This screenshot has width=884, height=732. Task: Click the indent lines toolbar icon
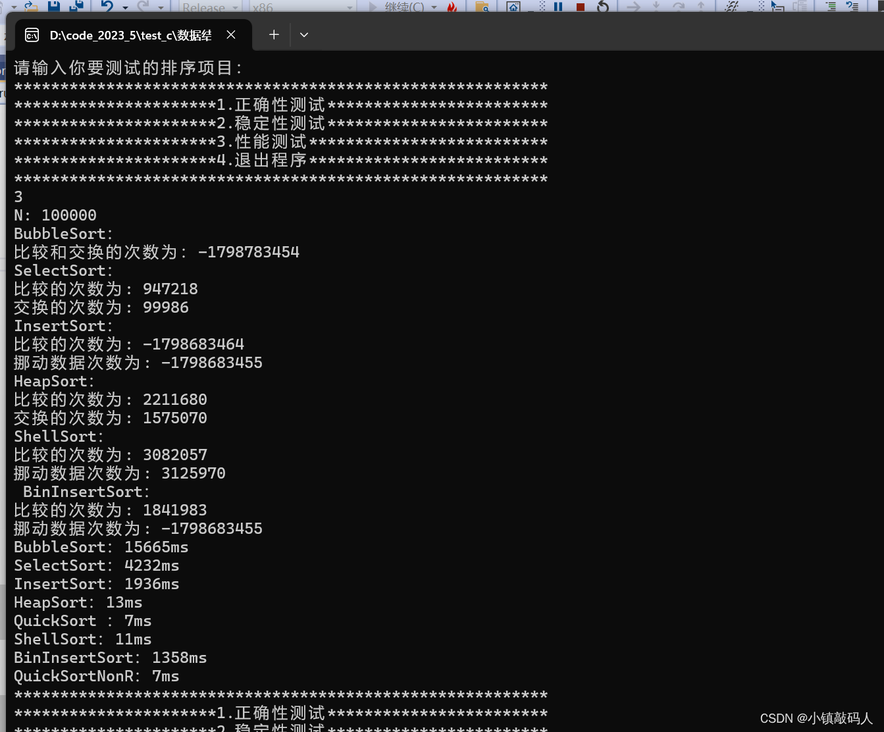pos(831,6)
